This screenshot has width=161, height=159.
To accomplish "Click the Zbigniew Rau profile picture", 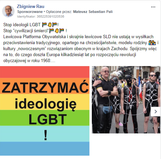I will [8, 11].
